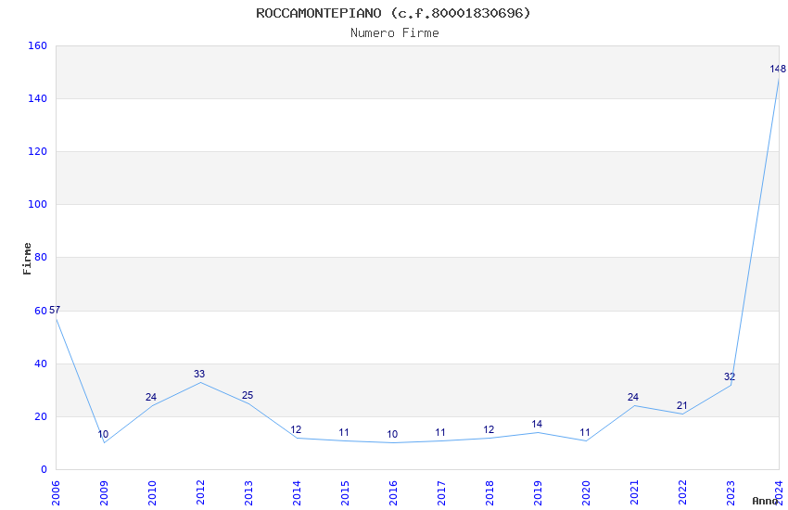This screenshot has width=788, height=510.
Task: Click the x-axis year label 2020
Action: coord(586,493)
